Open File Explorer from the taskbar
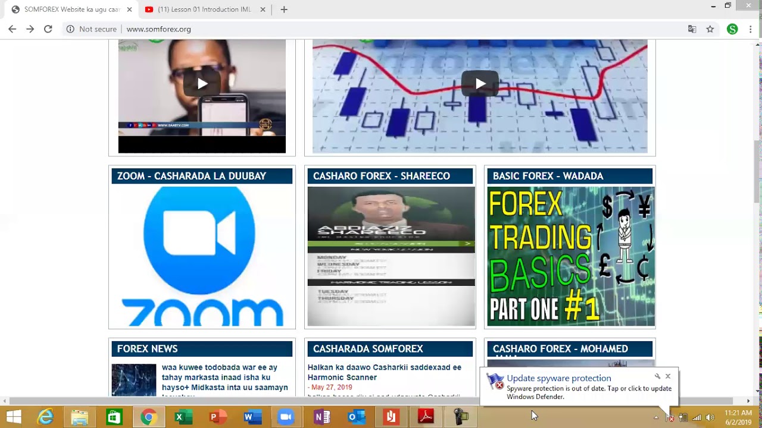 point(79,417)
